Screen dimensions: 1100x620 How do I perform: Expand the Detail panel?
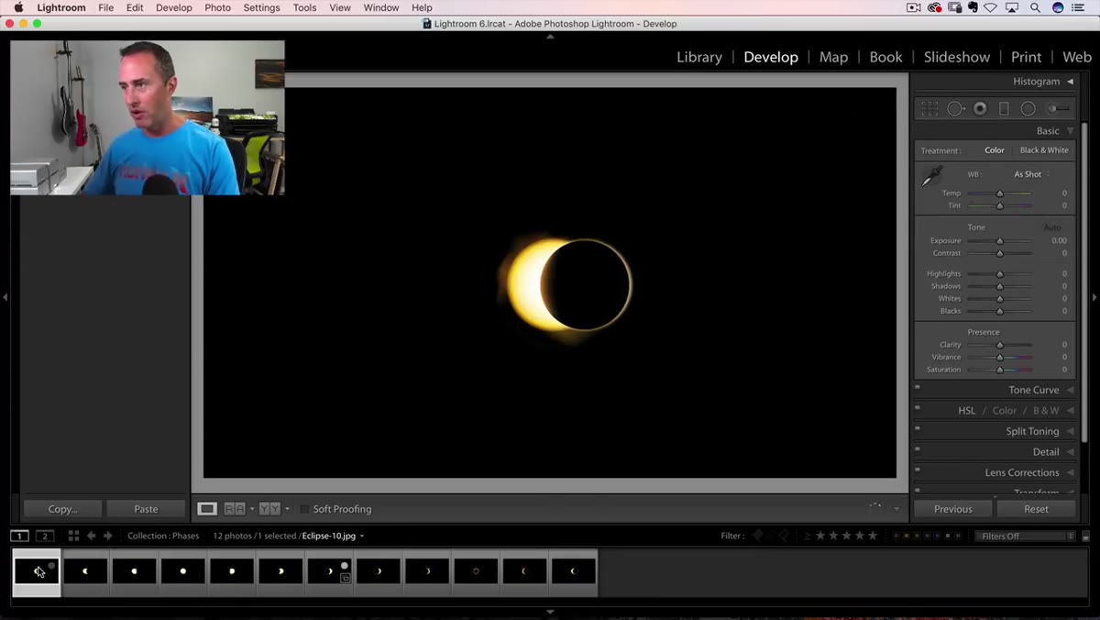coord(1070,452)
